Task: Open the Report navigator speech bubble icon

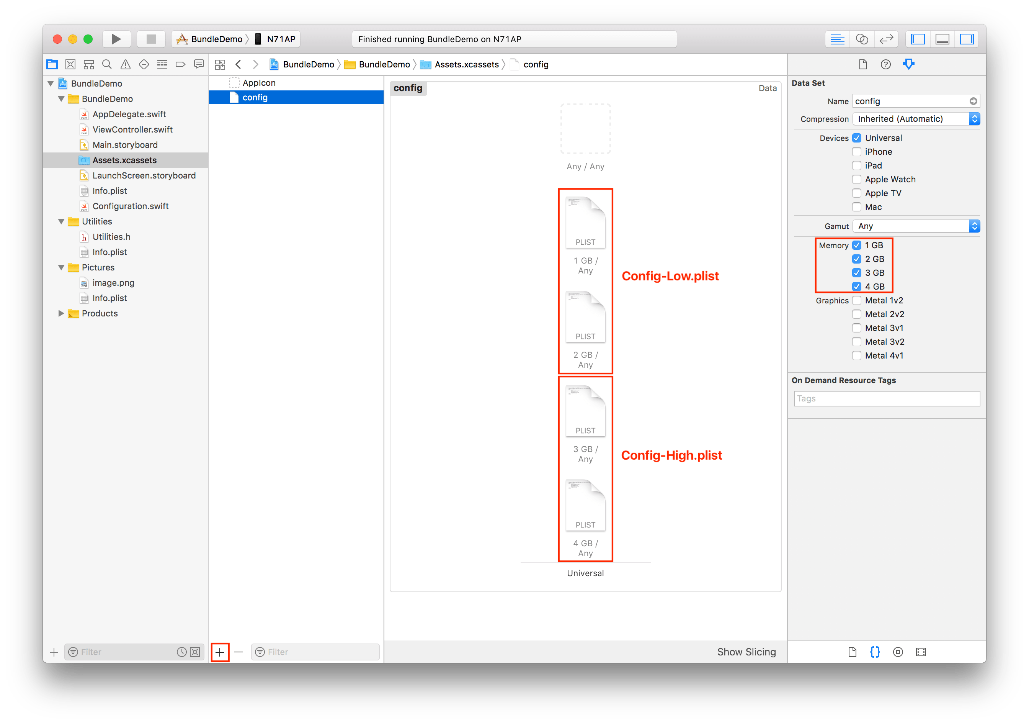Action: [199, 64]
